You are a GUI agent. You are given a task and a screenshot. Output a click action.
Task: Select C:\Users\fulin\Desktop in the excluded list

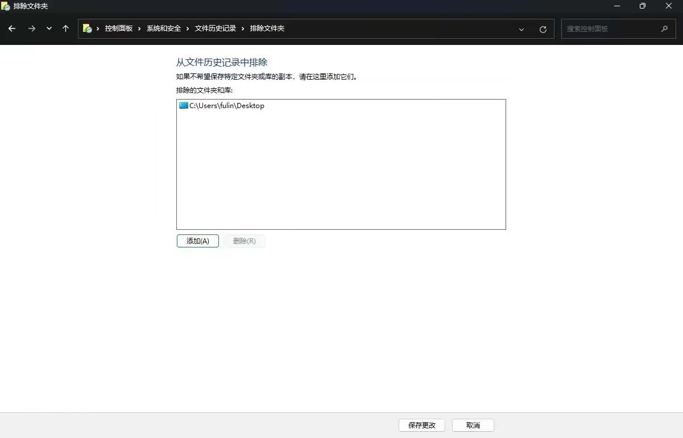226,106
